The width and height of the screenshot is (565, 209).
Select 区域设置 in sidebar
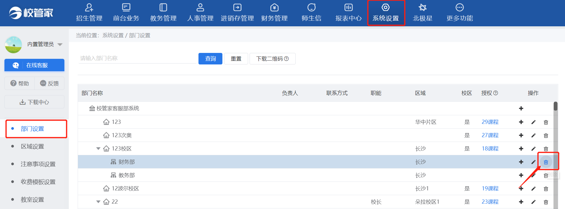pos(32,146)
